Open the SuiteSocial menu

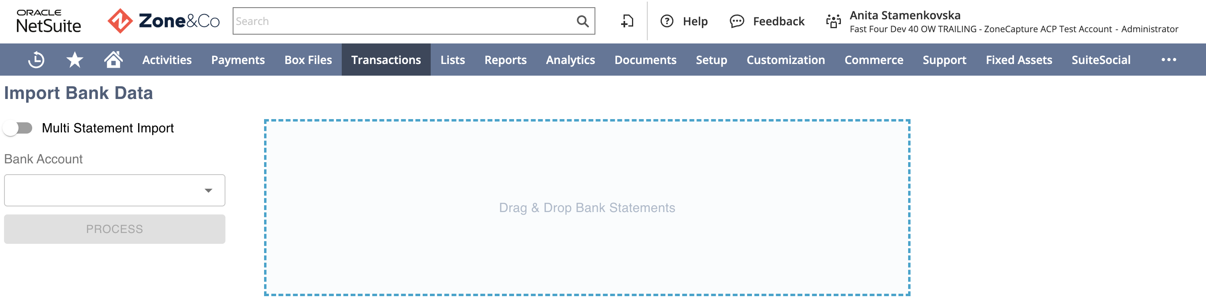[1101, 60]
